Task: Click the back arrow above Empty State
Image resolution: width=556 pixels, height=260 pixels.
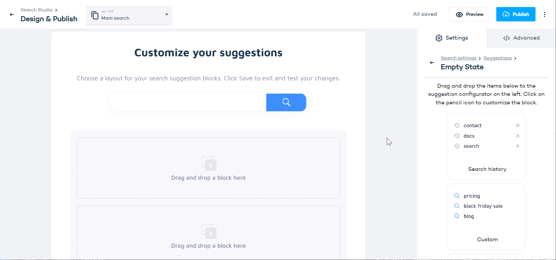Action: click(432, 62)
